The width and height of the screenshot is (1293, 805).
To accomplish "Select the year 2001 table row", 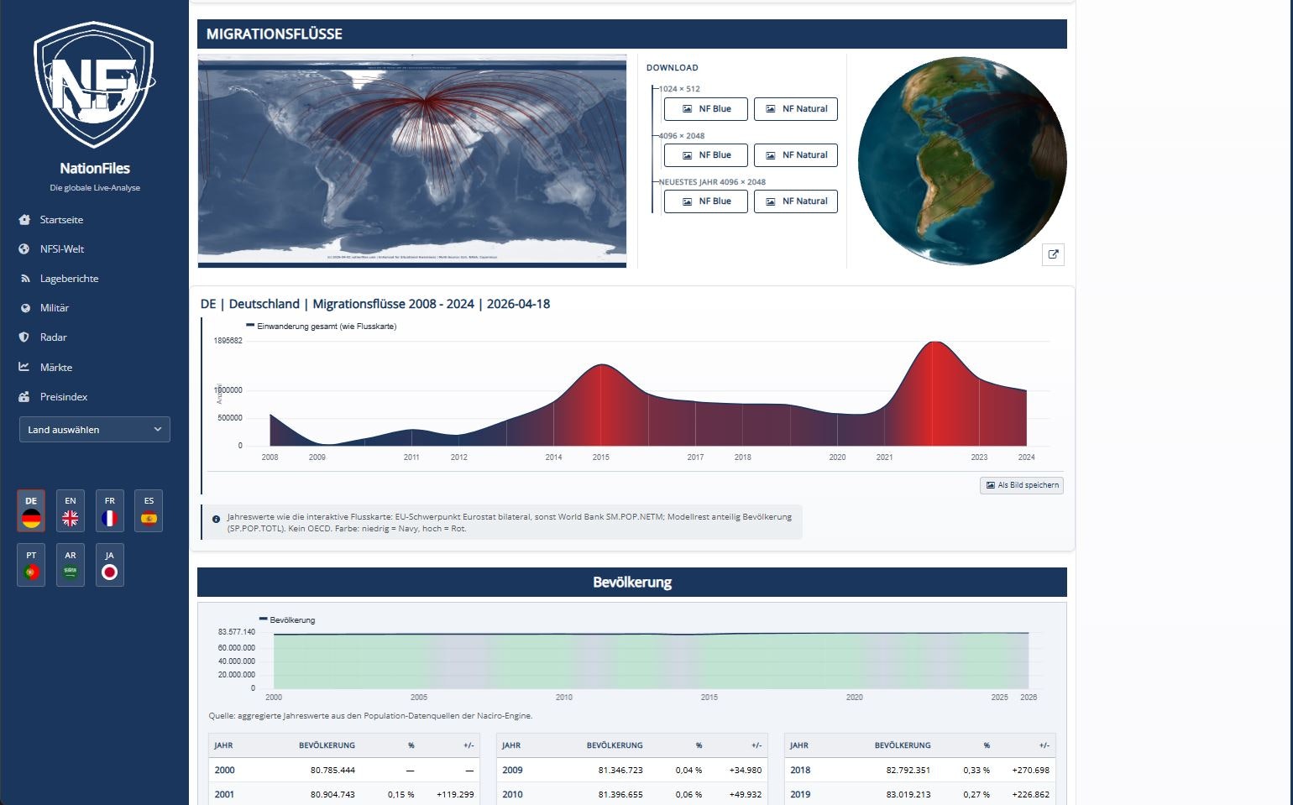I will (x=344, y=794).
